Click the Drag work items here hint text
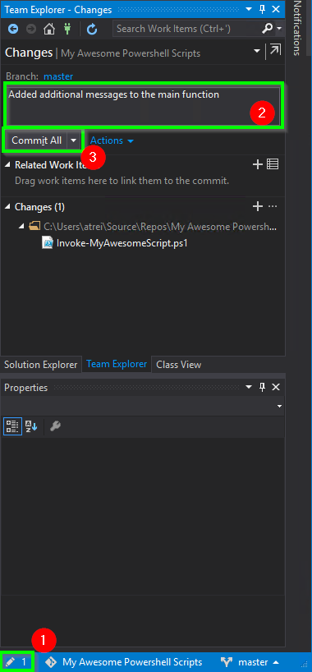This screenshot has height=672, width=312. coord(122,181)
